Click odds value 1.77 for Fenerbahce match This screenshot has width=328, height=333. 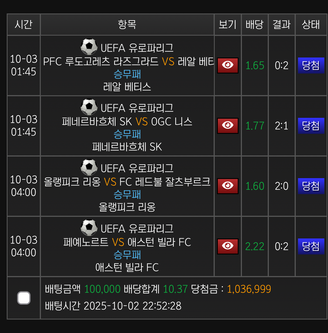tap(255, 126)
